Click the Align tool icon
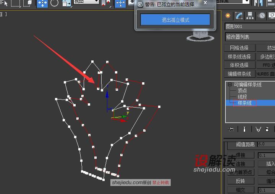The height and width of the screenshot is (194, 275). (x=270, y=3)
